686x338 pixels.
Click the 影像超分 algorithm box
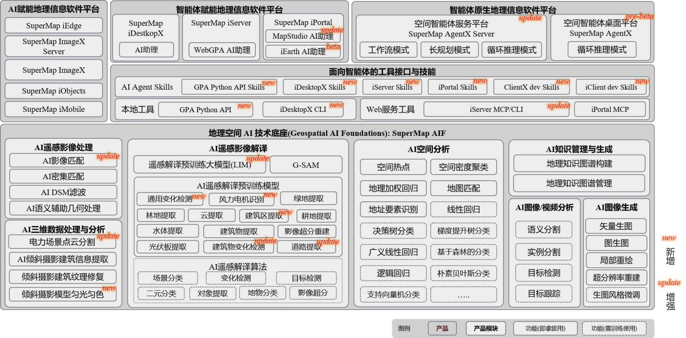313,293
